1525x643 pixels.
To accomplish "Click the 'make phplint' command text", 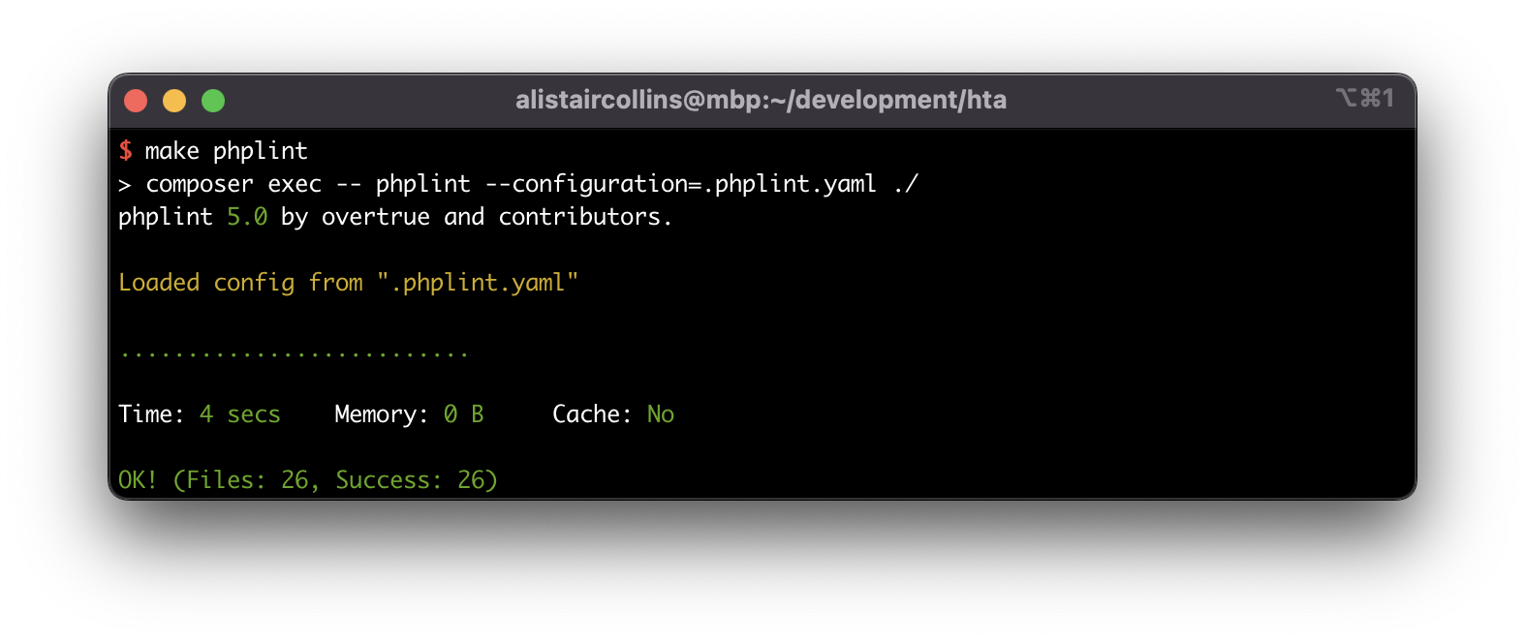I will (227, 151).
